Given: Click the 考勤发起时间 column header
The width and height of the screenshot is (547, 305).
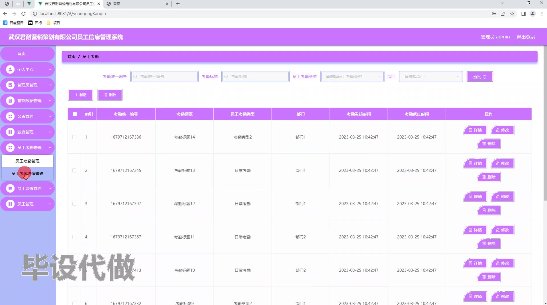Looking at the screenshot, I should point(359,114).
